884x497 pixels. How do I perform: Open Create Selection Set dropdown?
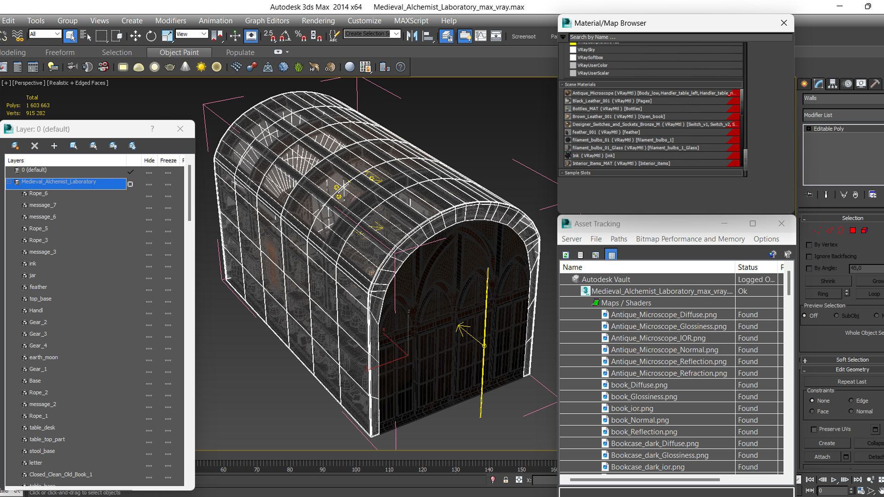tap(372, 34)
